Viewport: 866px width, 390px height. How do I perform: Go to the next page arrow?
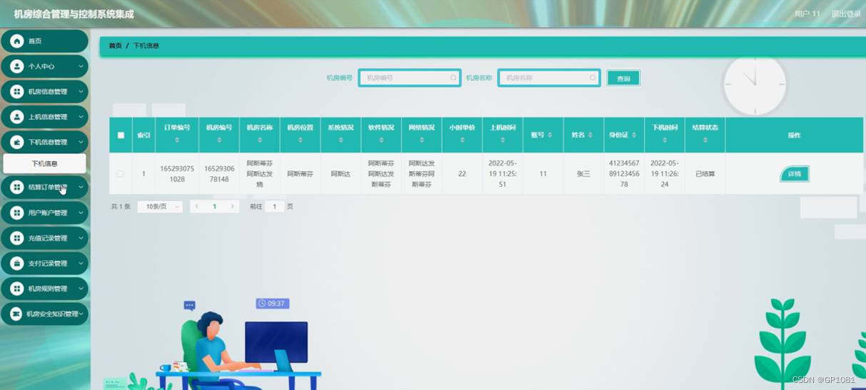click(x=232, y=207)
